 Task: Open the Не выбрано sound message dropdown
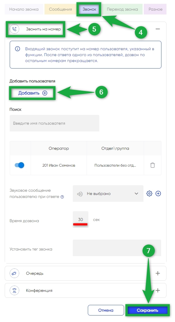tap(108, 193)
